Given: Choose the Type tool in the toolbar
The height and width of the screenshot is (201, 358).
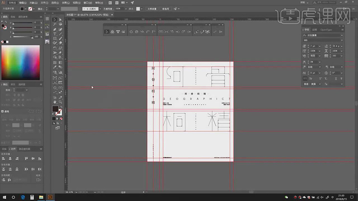Looking at the screenshot, I should coord(55,34).
